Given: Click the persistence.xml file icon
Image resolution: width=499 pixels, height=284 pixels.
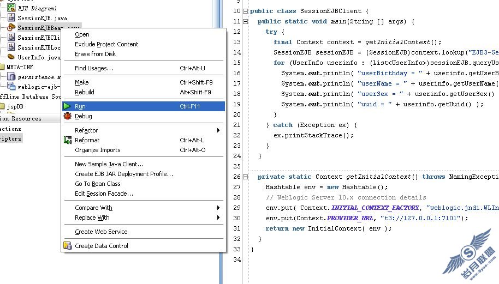Looking at the screenshot, I should pyautogui.click(x=11, y=76).
